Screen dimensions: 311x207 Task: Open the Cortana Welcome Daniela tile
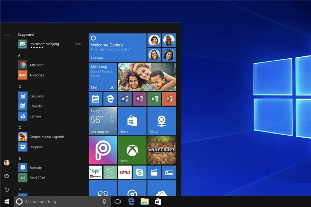(x=117, y=47)
